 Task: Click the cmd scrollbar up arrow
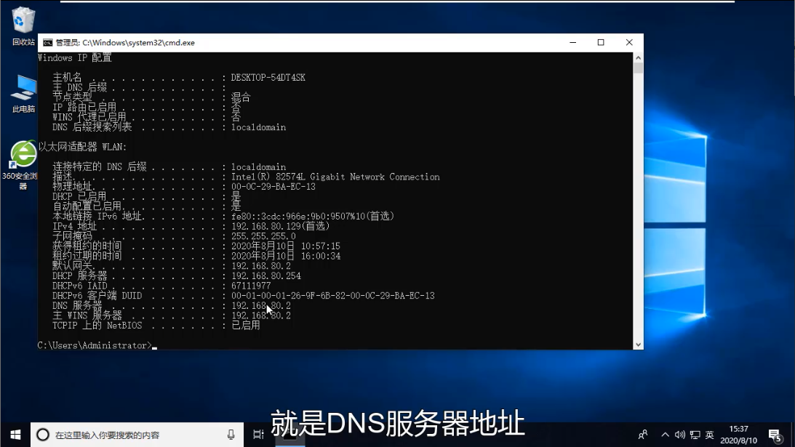click(639, 57)
